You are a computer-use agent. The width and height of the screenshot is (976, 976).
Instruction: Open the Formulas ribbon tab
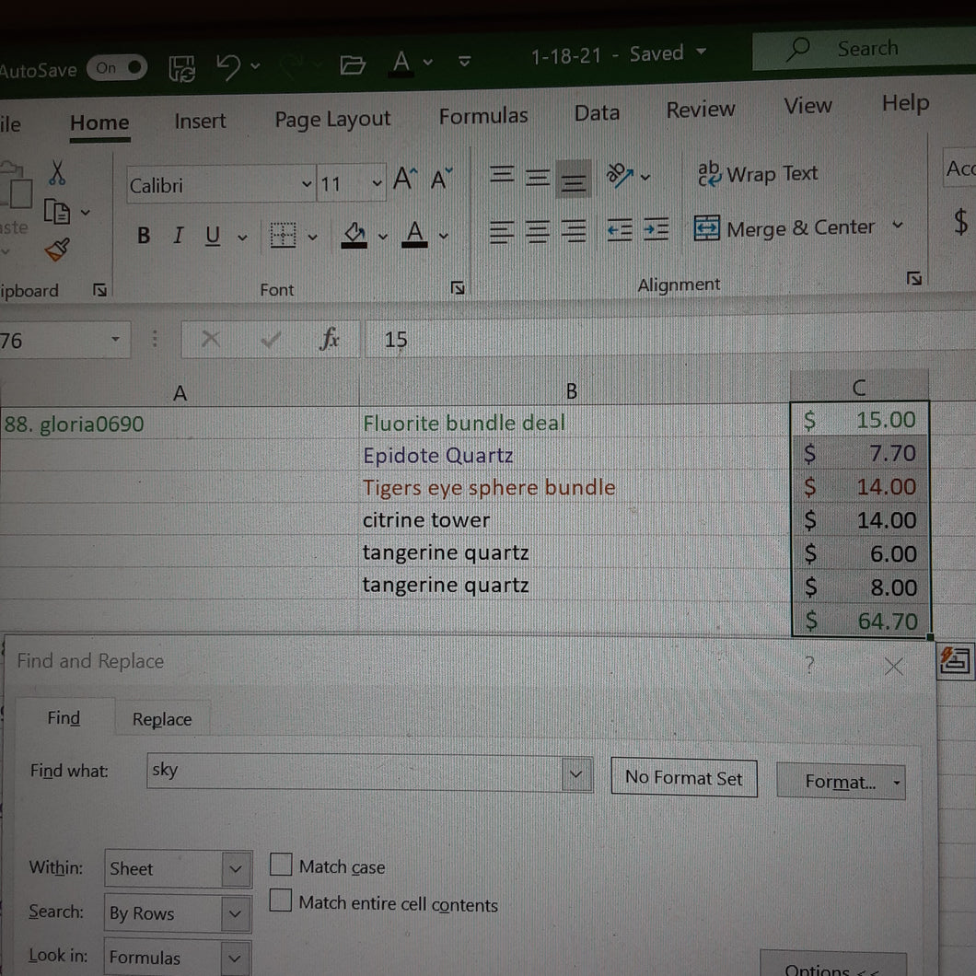tap(483, 116)
